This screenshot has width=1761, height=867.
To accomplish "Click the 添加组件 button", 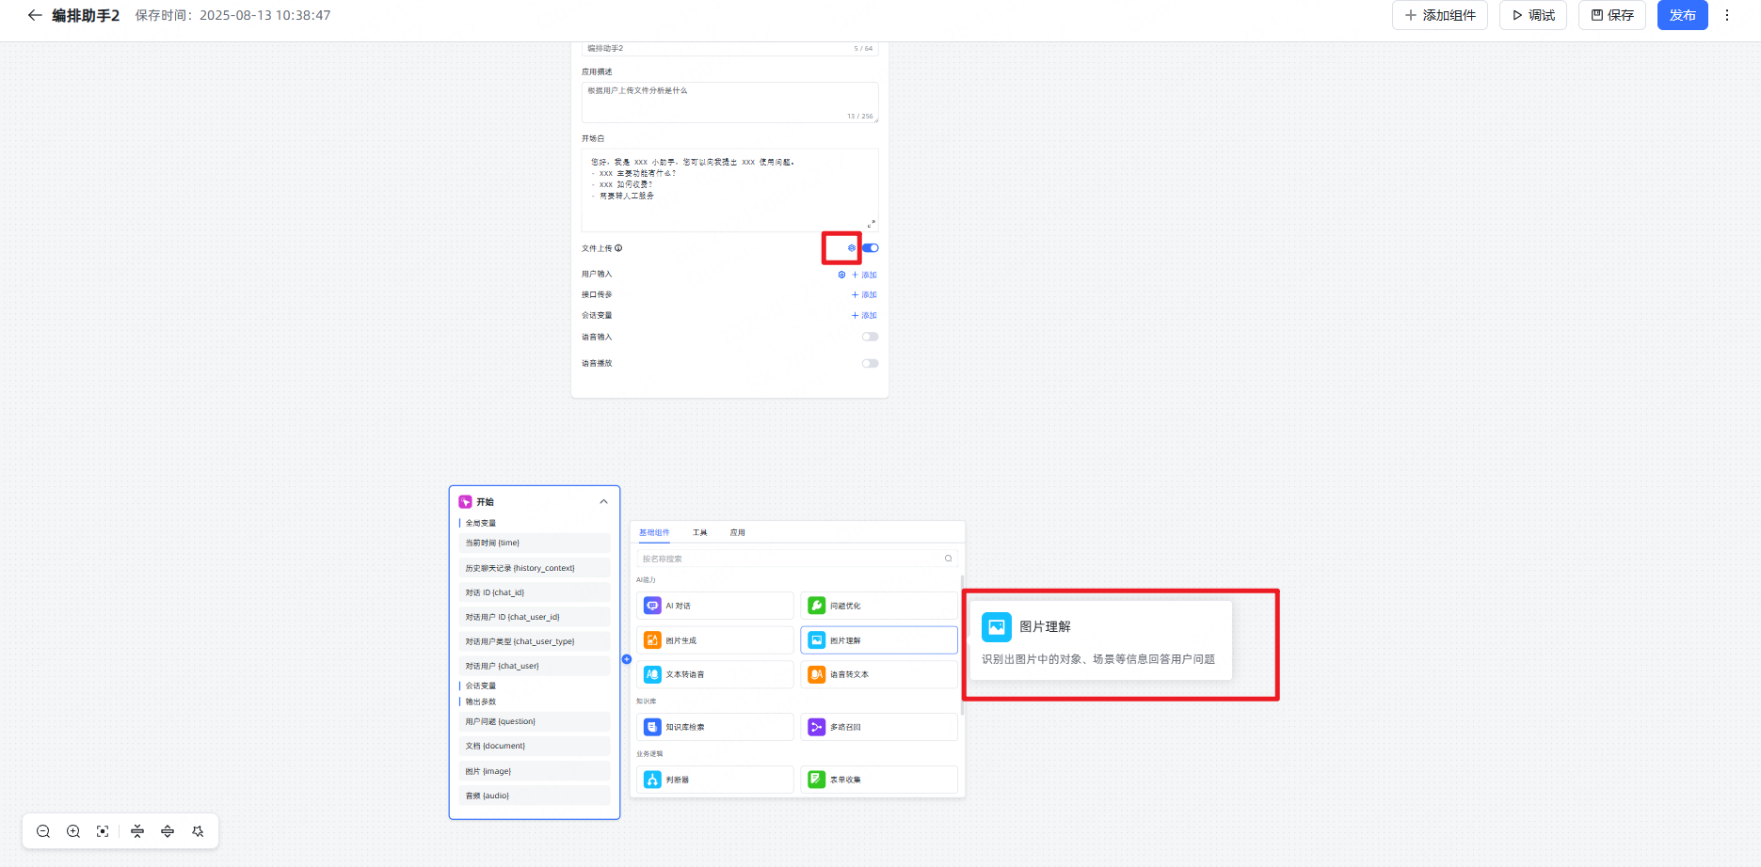I will tap(1440, 15).
